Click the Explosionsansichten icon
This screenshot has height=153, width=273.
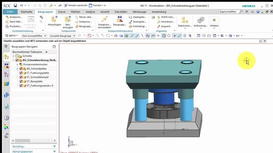point(185,20)
